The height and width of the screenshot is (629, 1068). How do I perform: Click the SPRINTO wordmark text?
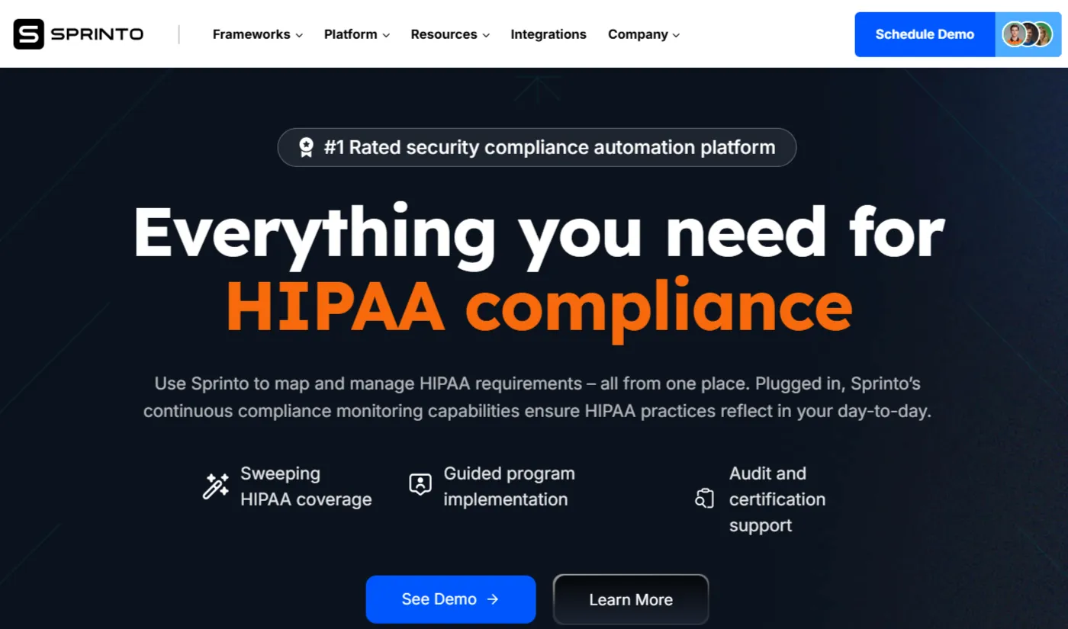[97, 34]
